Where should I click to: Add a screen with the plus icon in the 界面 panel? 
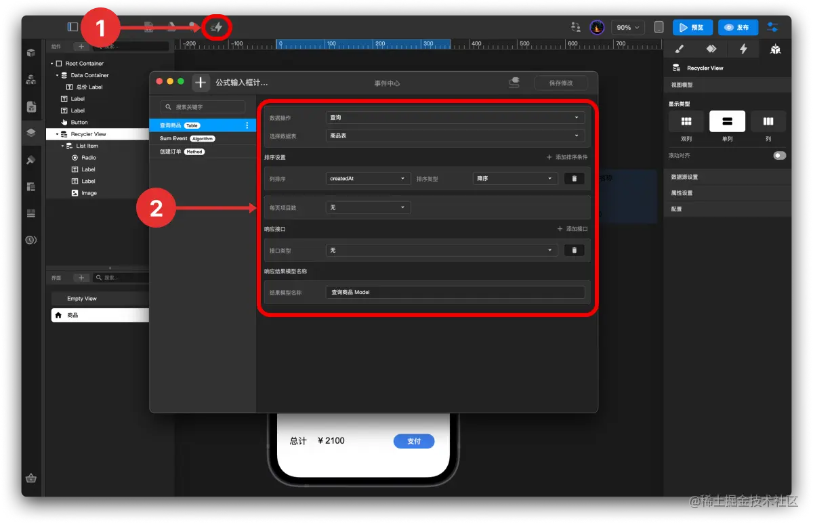[x=80, y=278]
